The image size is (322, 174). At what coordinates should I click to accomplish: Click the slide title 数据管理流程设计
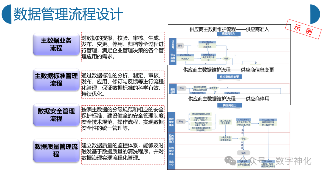point(68,14)
